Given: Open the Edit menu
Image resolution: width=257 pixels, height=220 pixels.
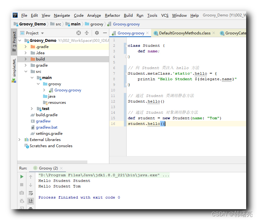Looking at the screenshot, I should pyautogui.click(x=34, y=15).
